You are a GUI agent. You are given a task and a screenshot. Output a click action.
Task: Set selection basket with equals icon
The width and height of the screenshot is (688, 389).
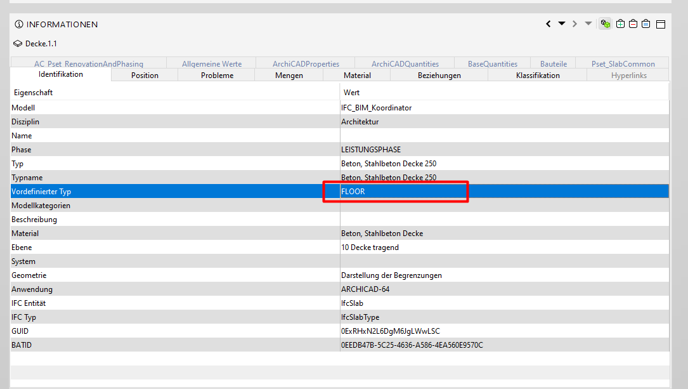pyautogui.click(x=646, y=23)
